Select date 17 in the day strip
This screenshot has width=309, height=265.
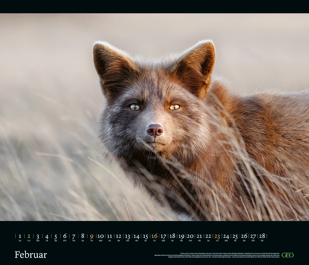pos(163,236)
